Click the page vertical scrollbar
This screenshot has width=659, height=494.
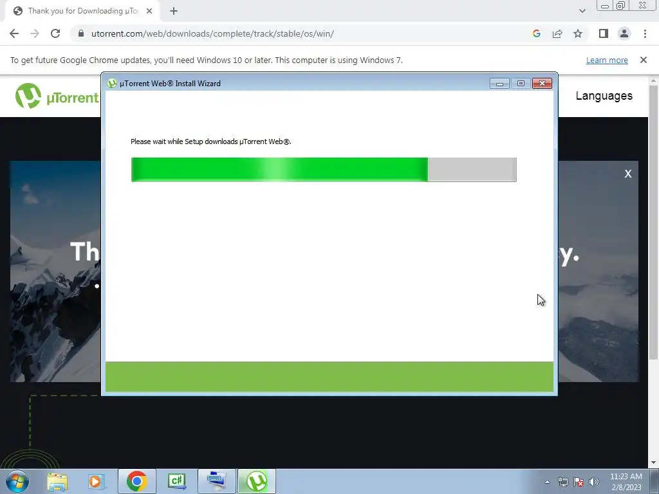click(653, 222)
